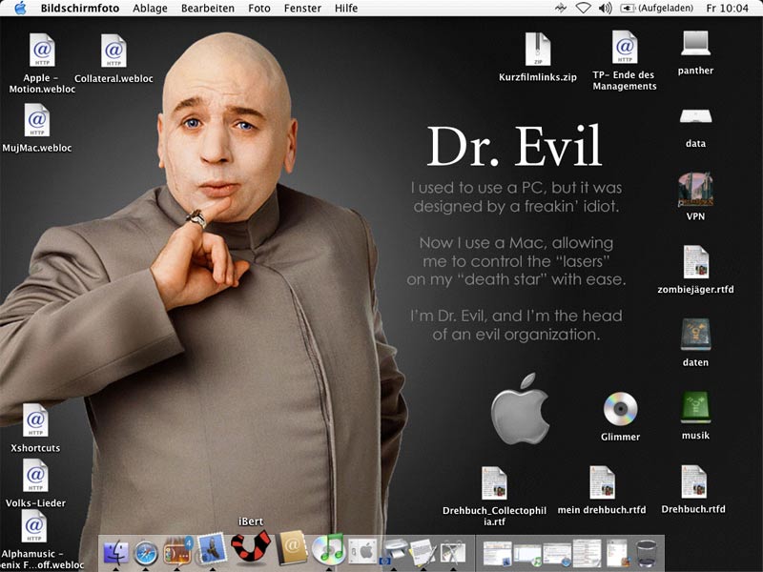Image resolution: width=763 pixels, height=572 pixels.
Task: Select the Drehbuch_Collectophilia.rtf document
Action: pos(494,483)
